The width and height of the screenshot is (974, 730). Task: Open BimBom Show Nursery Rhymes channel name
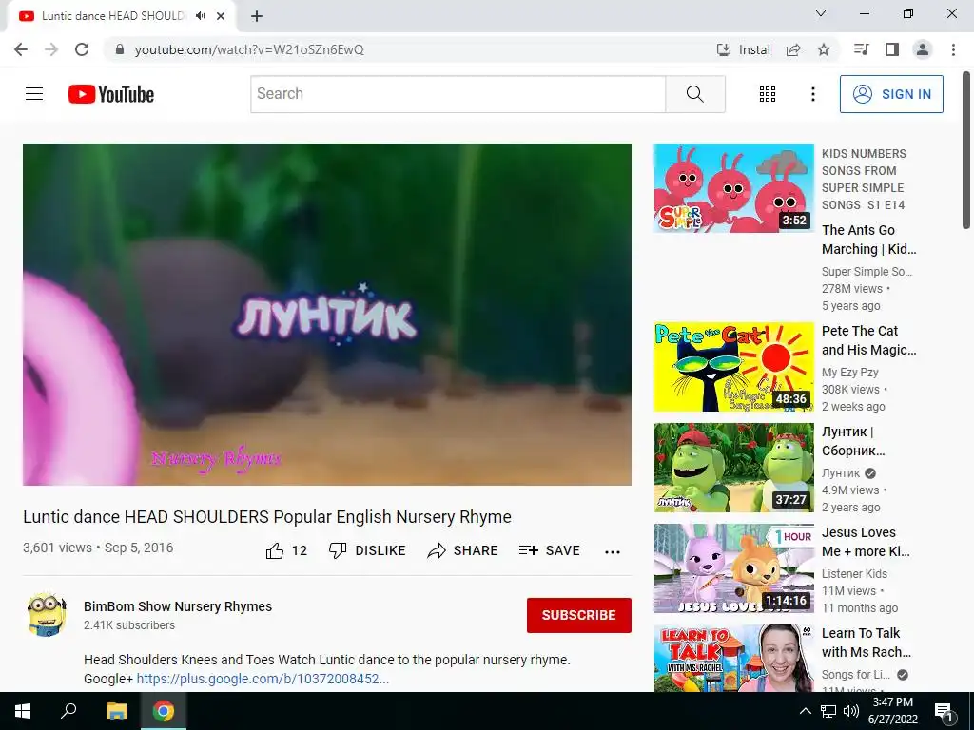pyautogui.click(x=178, y=606)
